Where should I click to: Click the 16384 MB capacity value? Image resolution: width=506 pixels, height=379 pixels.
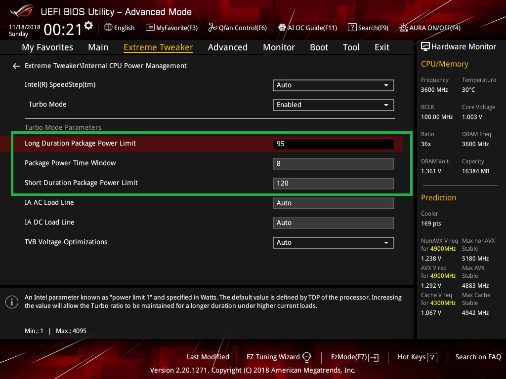click(x=476, y=171)
